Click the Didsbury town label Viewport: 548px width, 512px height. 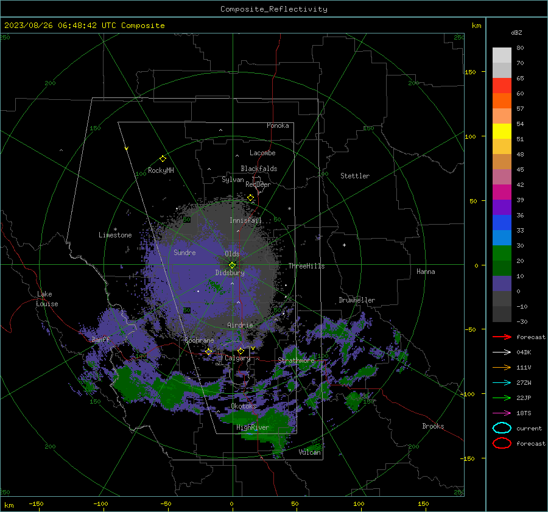coord(230,273)
